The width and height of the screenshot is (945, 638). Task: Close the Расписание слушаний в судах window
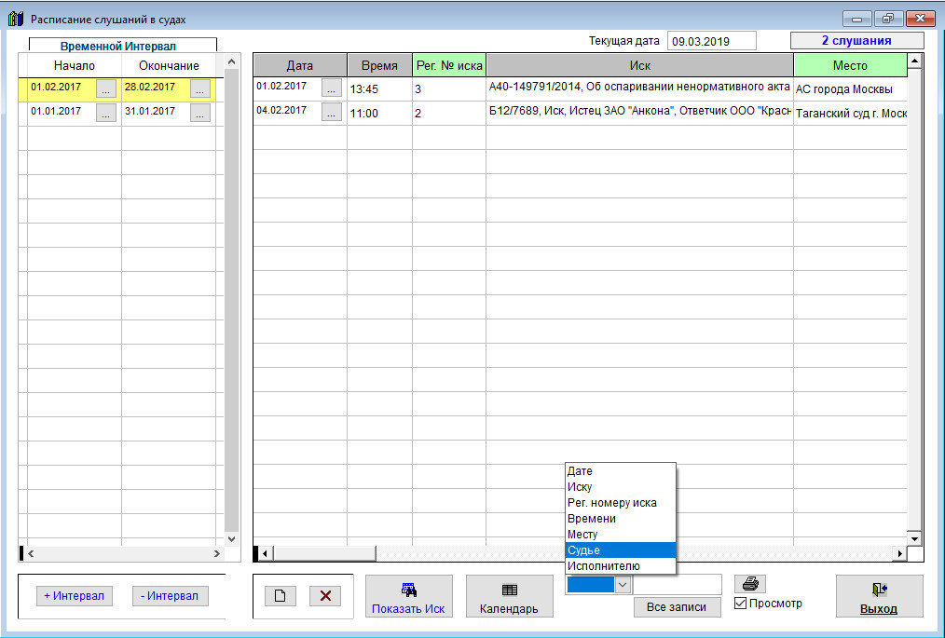920,19
